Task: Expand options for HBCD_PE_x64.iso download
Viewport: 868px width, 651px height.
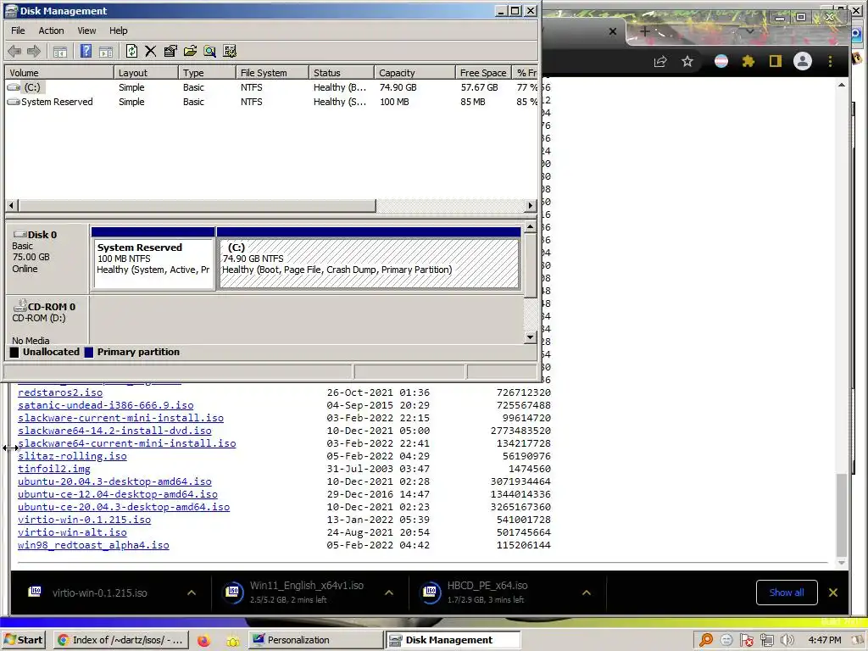Action: 587,593
